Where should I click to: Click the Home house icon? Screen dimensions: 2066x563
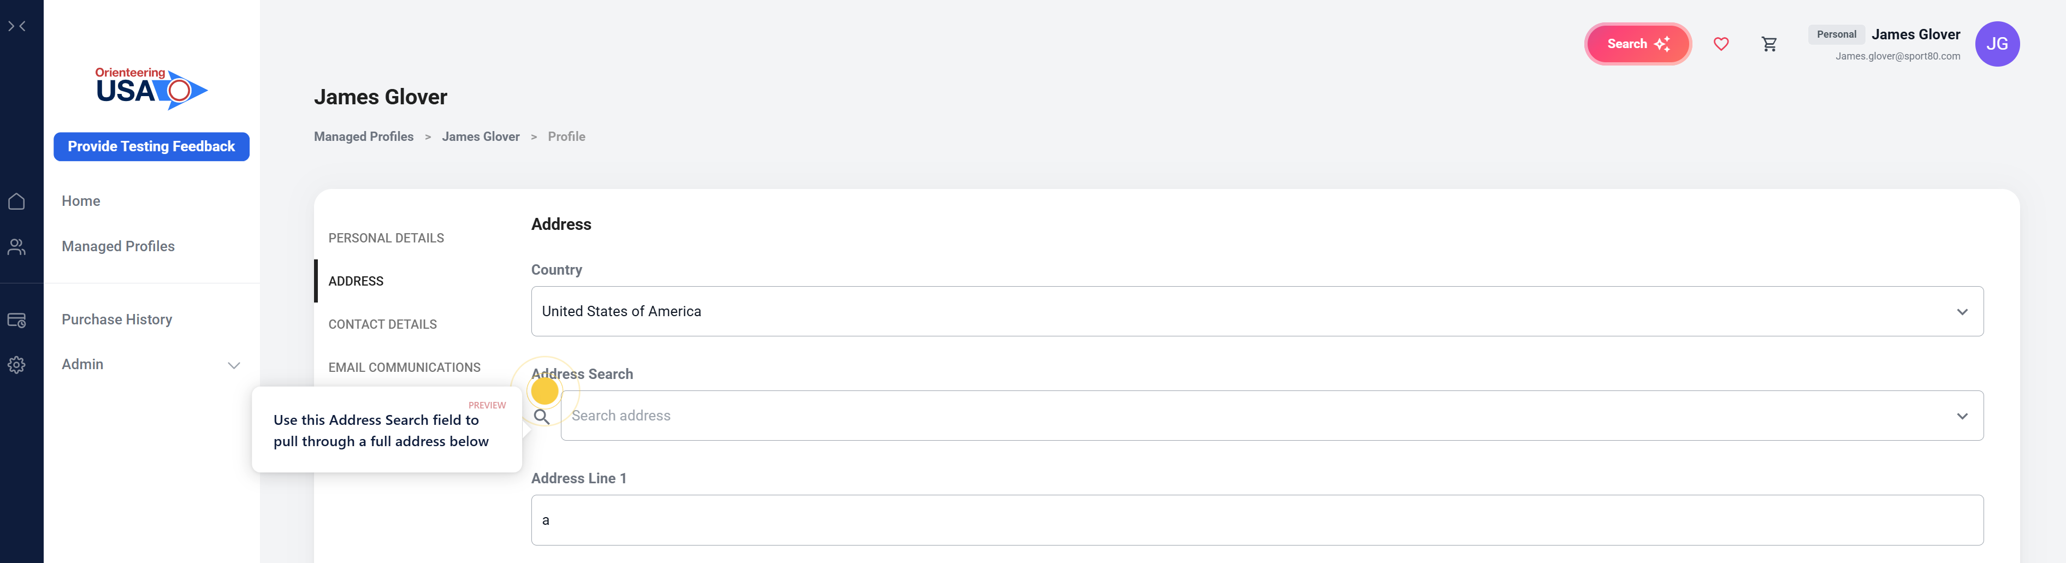point(17,202)
